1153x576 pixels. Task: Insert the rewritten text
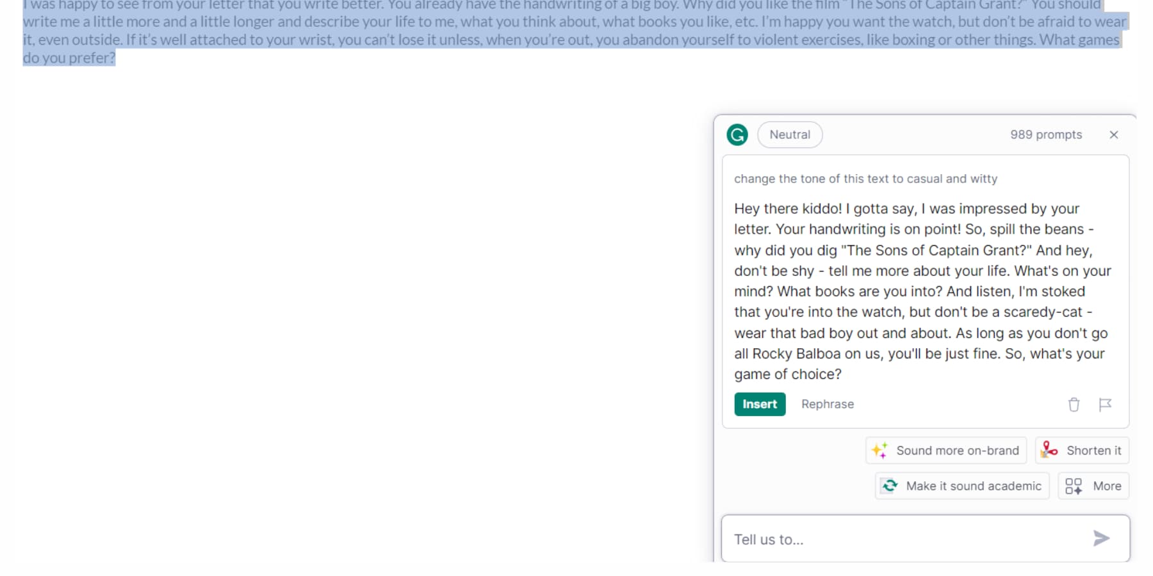(x=759, y=404)
